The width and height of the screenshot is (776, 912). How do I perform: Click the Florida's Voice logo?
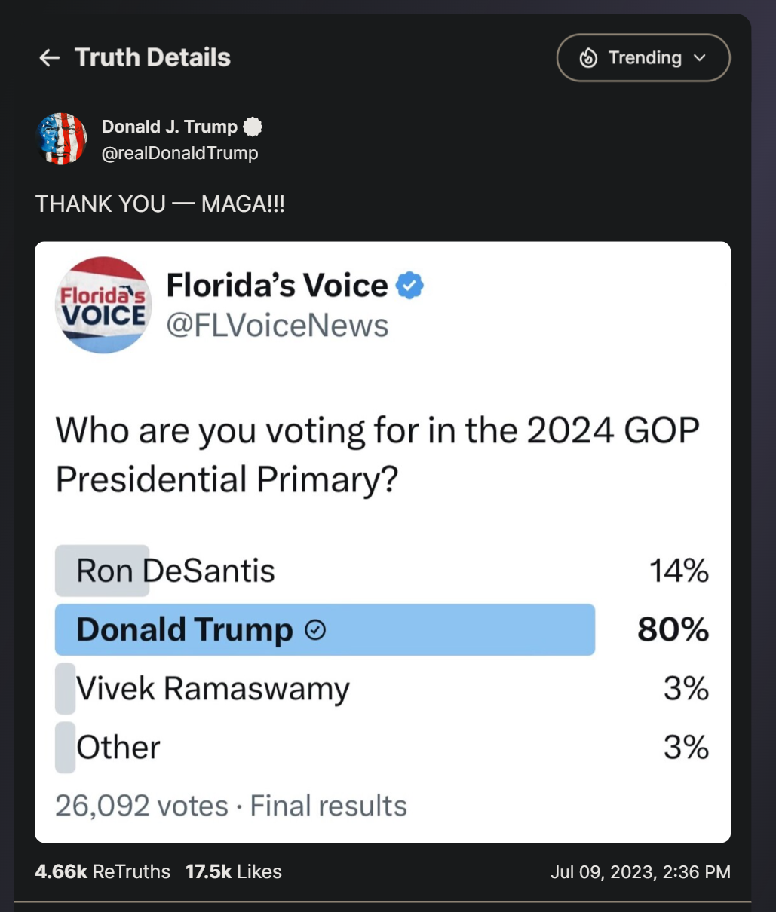click(104, 305)
